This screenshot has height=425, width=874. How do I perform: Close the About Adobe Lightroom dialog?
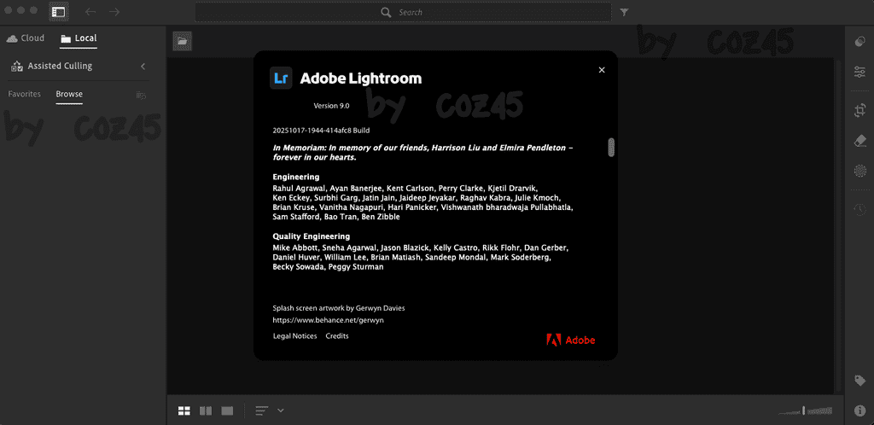[602, 70]
